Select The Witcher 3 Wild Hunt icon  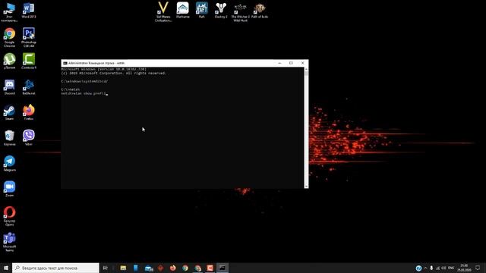(x=240, y=12)
